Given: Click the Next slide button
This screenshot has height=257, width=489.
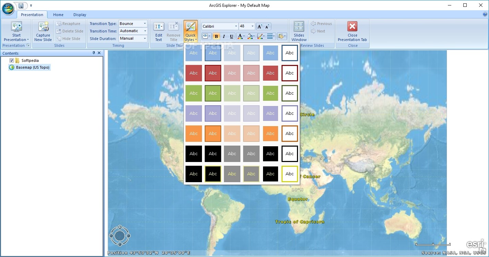Looking at the screenshot, I should tap(318, 31).
